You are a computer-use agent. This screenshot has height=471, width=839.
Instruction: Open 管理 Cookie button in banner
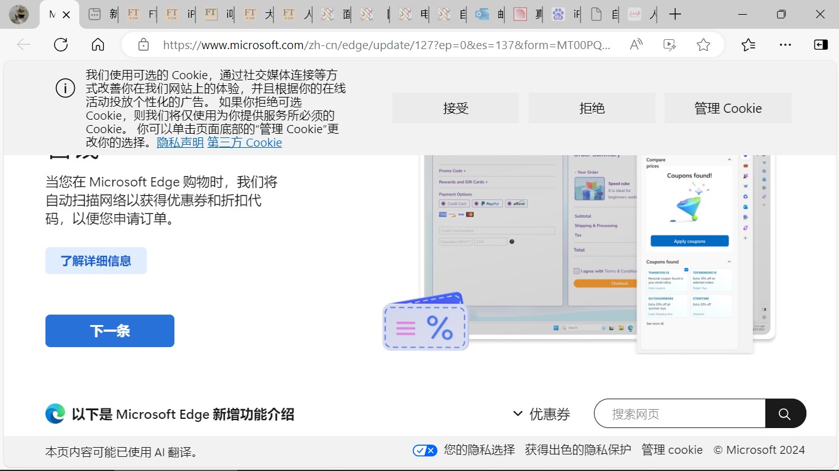coord(728,108)
